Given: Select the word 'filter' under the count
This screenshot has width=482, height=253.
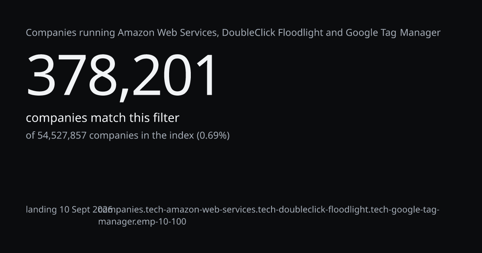Looking at the screenshot, I should (166, 118).
